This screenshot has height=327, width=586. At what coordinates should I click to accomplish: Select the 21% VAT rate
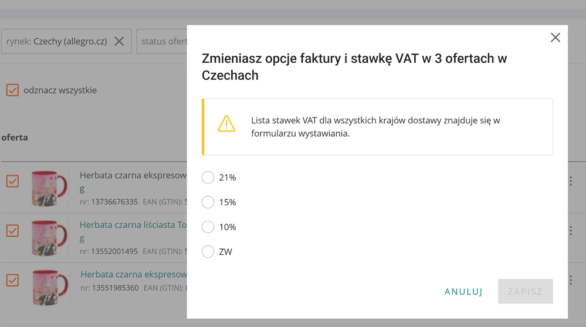(x=208, y=177)
